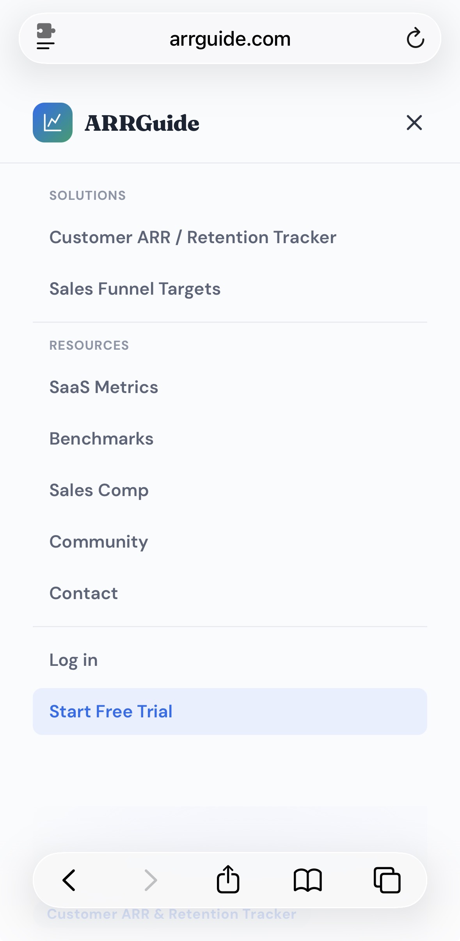This screenshot has width=460, height=941.
Task: Visit the Community page
Action: [98, 541]
